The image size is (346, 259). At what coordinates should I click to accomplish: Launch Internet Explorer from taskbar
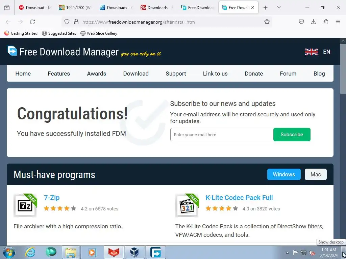[30, 252]
